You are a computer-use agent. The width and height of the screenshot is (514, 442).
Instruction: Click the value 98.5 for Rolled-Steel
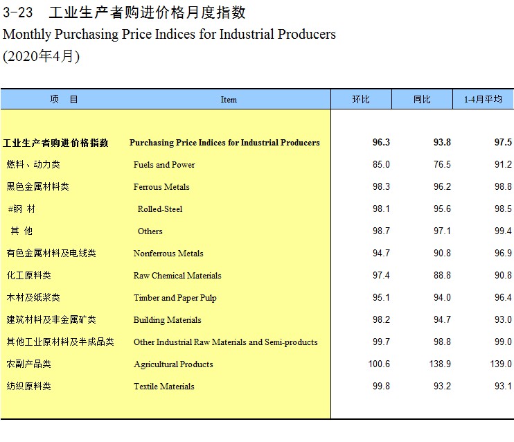503,209
